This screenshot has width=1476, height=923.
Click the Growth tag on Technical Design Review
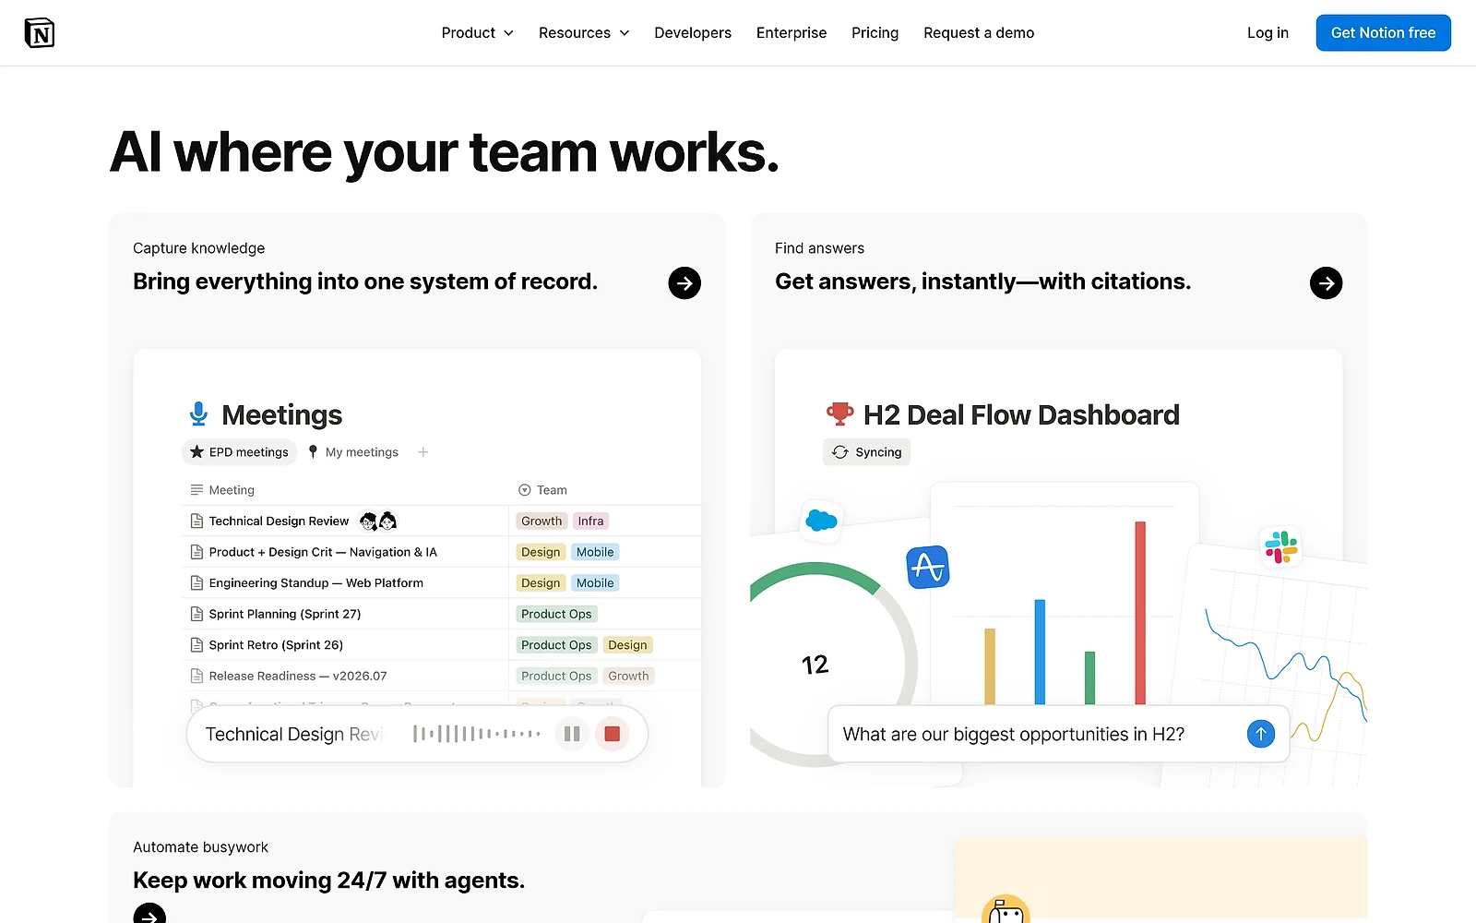tap(542, 521)
